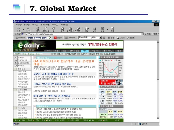This screenshot has height=130, width=174.
Task: Click the red Login toolbar button
Action: click(x=58, y=37)
